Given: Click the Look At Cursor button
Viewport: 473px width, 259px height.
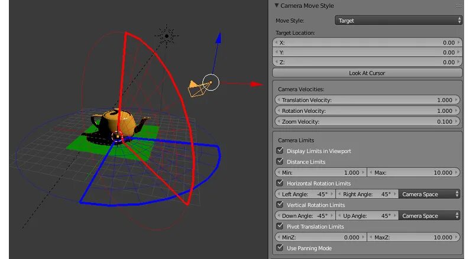Looking at the screenshot, I should click(x=367, y=73).
